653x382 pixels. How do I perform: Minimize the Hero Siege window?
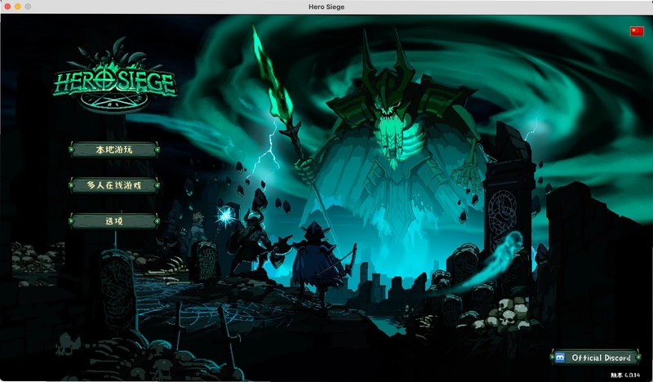tap(17, 7)
